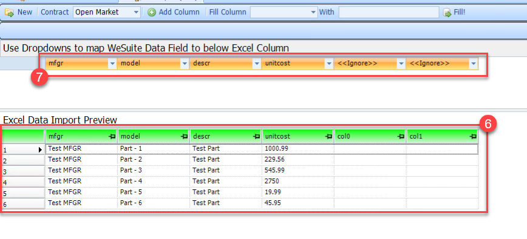527x239 pixels.
Task: Click the pin icon in the col1 header
Action: (473, 136)
